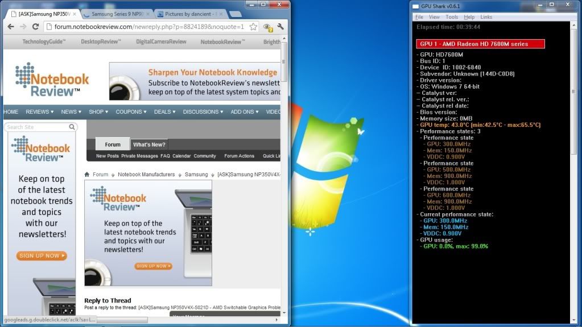Click the eye extension icon
The height and width of the screenshot is (327, 582).
(267, 27)
